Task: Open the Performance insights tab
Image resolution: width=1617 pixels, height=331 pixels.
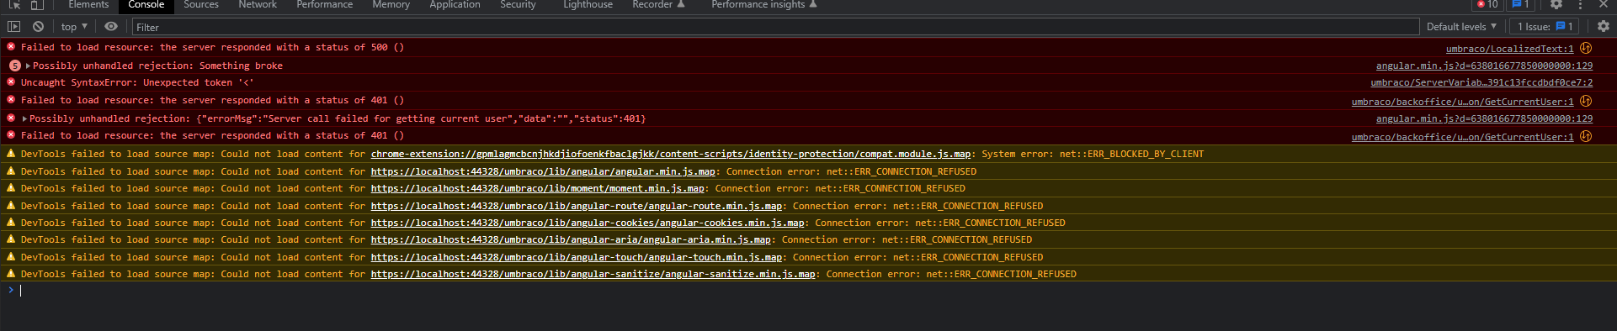Action: pyautogui.click(x=763, y=5)
